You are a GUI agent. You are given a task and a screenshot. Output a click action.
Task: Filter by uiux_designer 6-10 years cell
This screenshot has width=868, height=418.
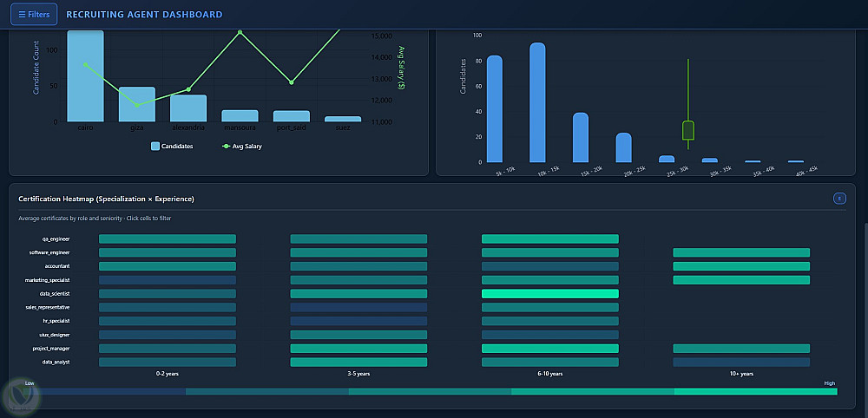(550, 335)
